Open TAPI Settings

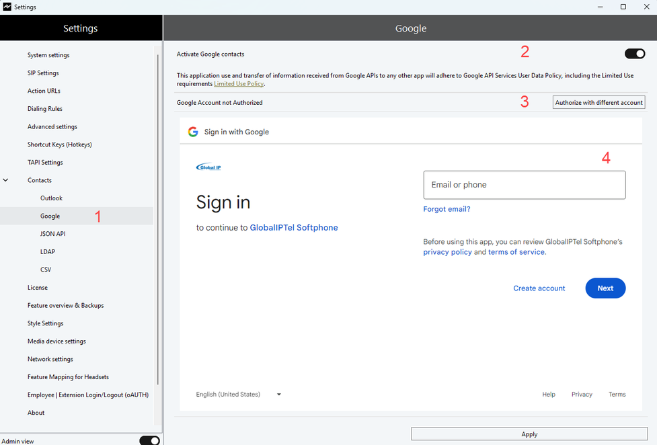pos(45,163)
